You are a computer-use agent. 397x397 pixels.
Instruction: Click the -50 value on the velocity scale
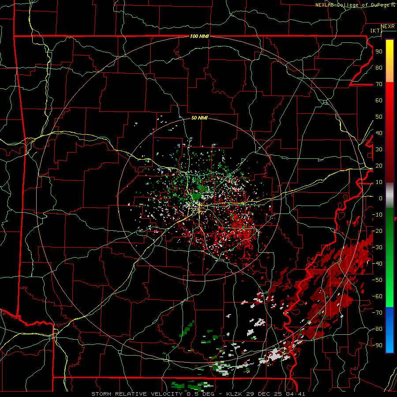pyautogui.click(x=377, y=280)
